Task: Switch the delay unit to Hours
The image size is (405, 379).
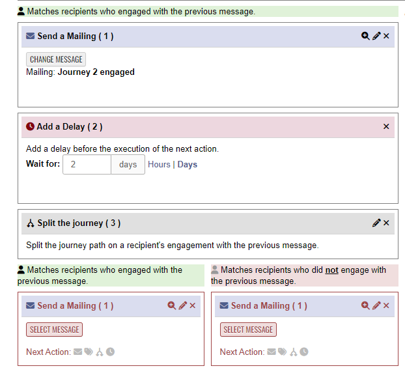Action: click(x=159, y=165)
